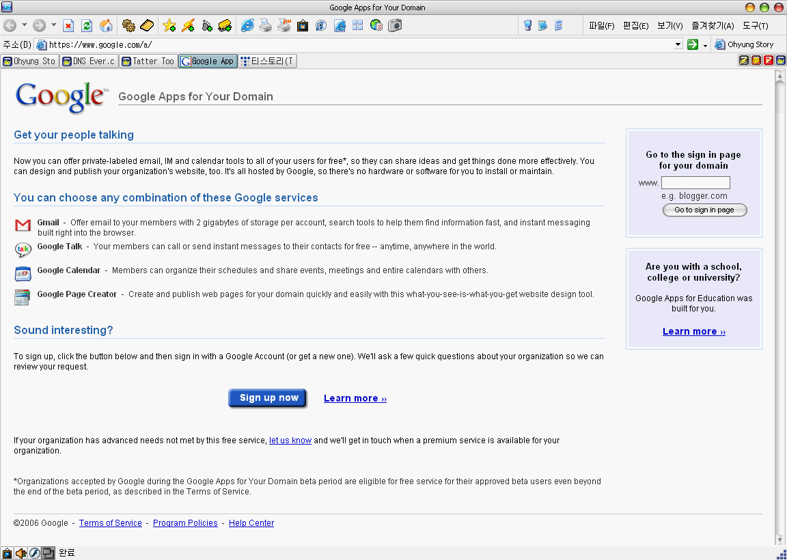Switch to the Tatter Too tab
Image resolution: width=787 pixels, height=560 pixels.
[148, 61]
